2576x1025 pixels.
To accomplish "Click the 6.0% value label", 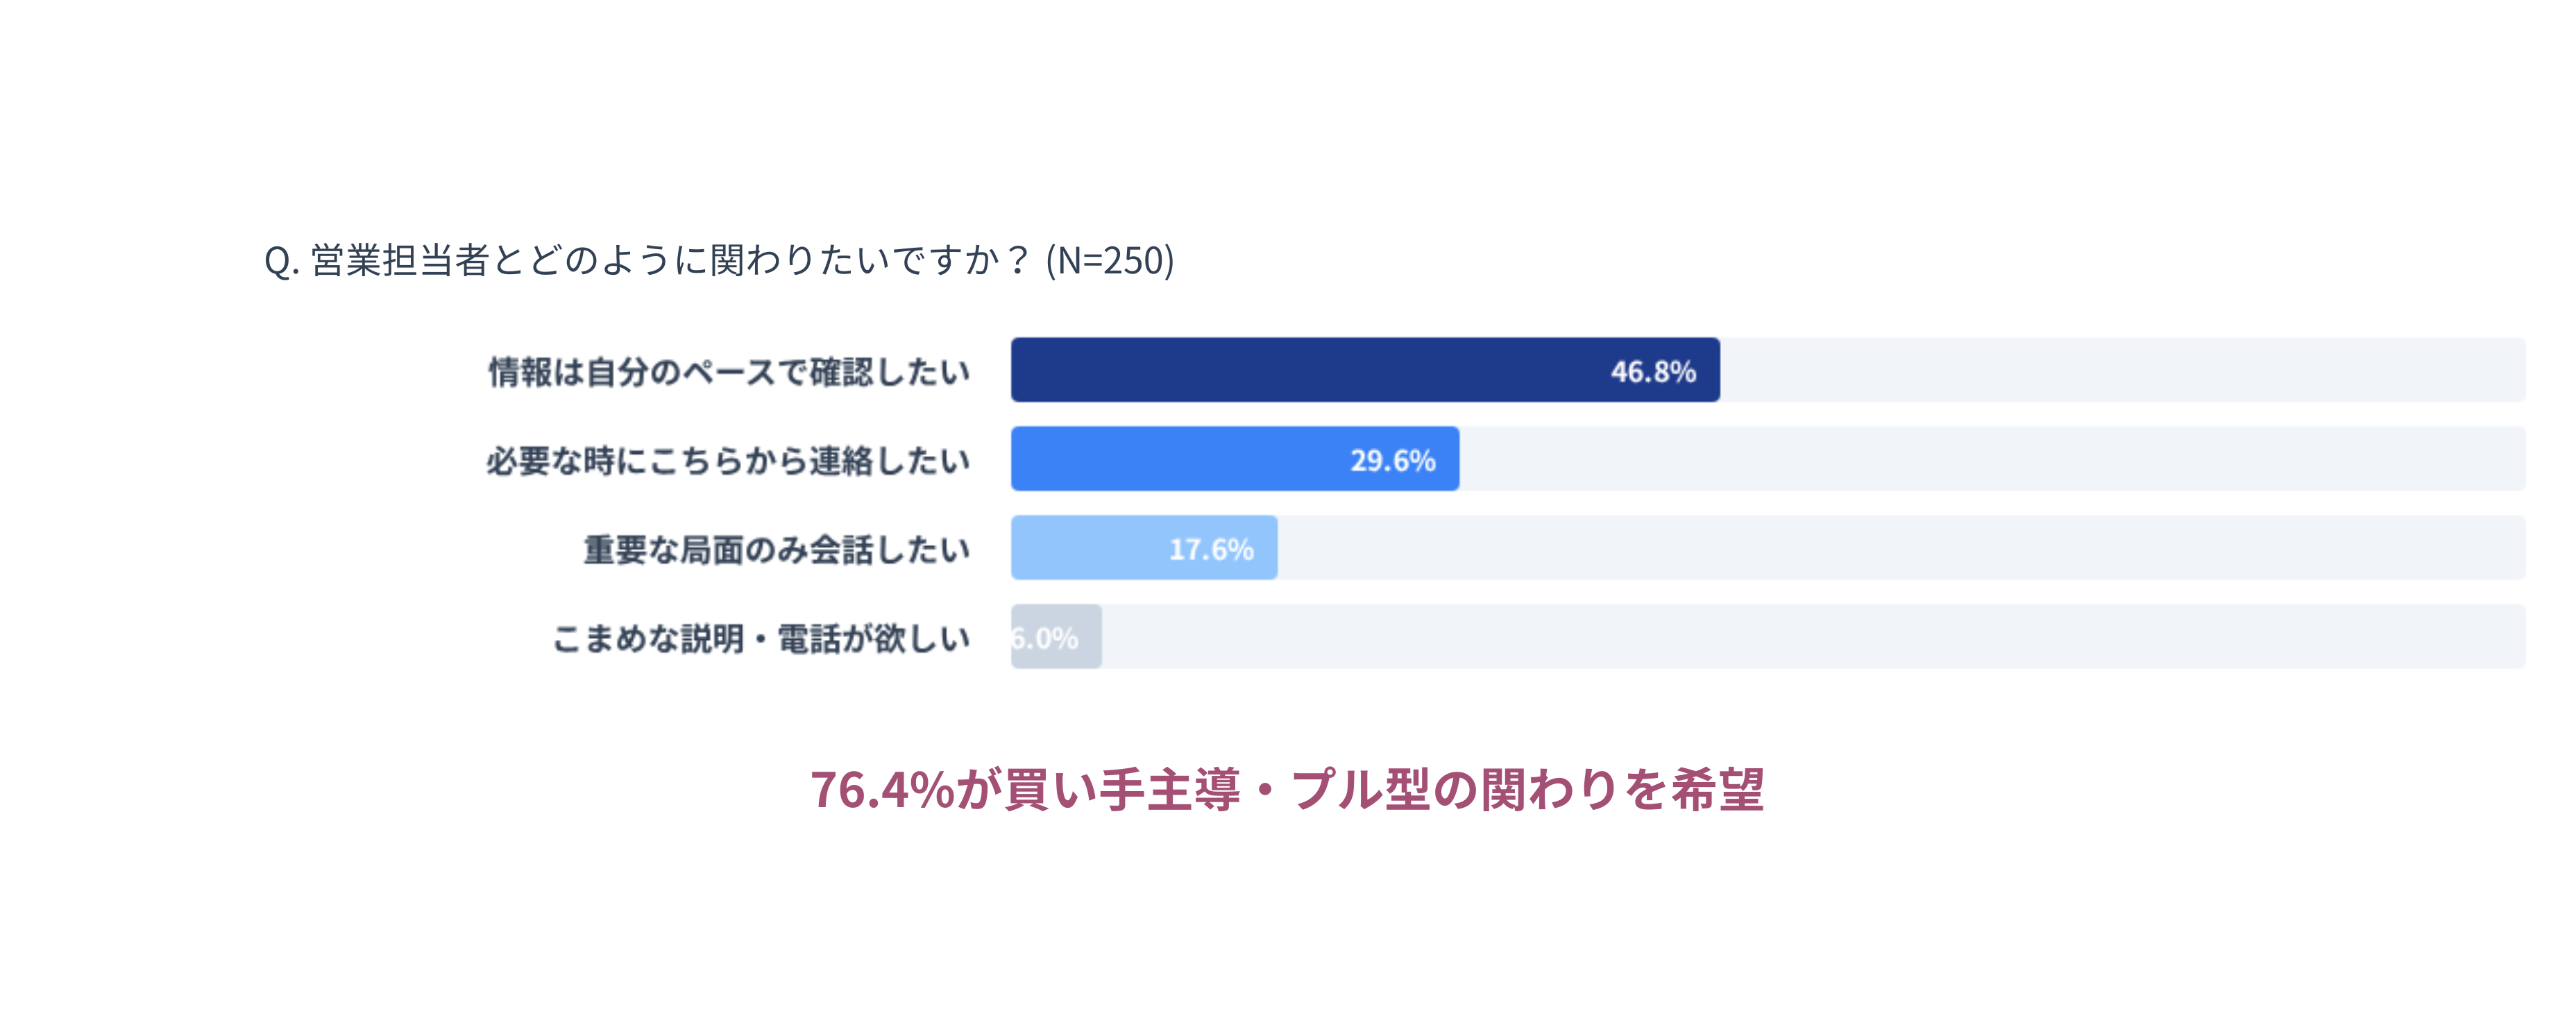I will 1045,638.
